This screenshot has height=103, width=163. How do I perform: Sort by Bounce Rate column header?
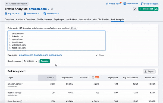(x=150, y=78)
